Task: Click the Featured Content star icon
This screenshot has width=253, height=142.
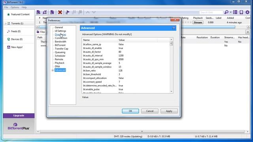Action: pyautogui.click(x=8, y=15)
